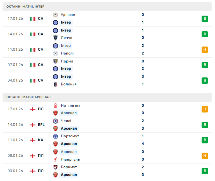Click the Bologna club crest icon

tap(56, 84)
